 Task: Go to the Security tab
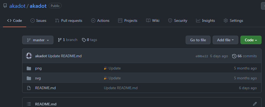(x=178, y=20)
